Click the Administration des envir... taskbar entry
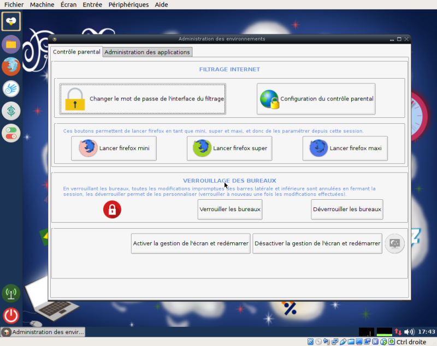 43,332
